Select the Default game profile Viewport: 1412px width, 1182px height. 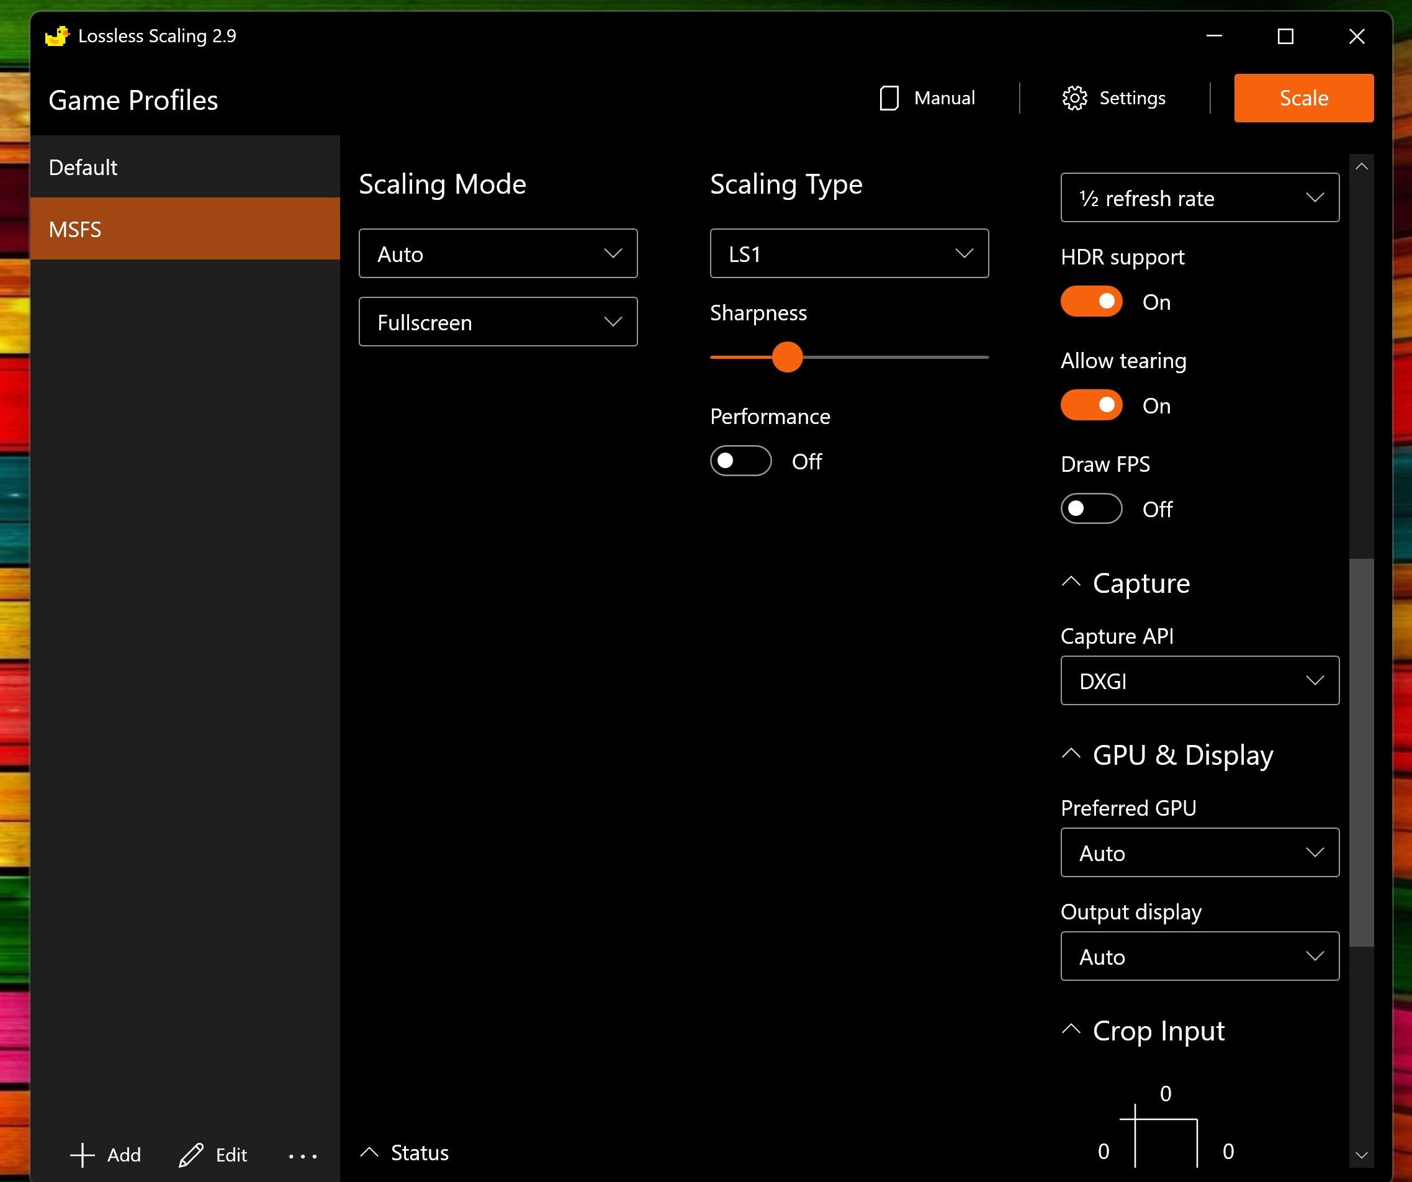pos(185,167)
